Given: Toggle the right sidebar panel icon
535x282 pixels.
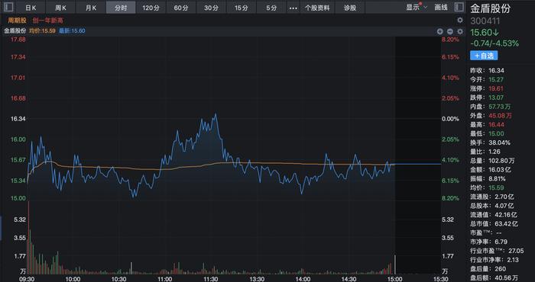Looking at the screenshot, I should (x=459, y=7).
